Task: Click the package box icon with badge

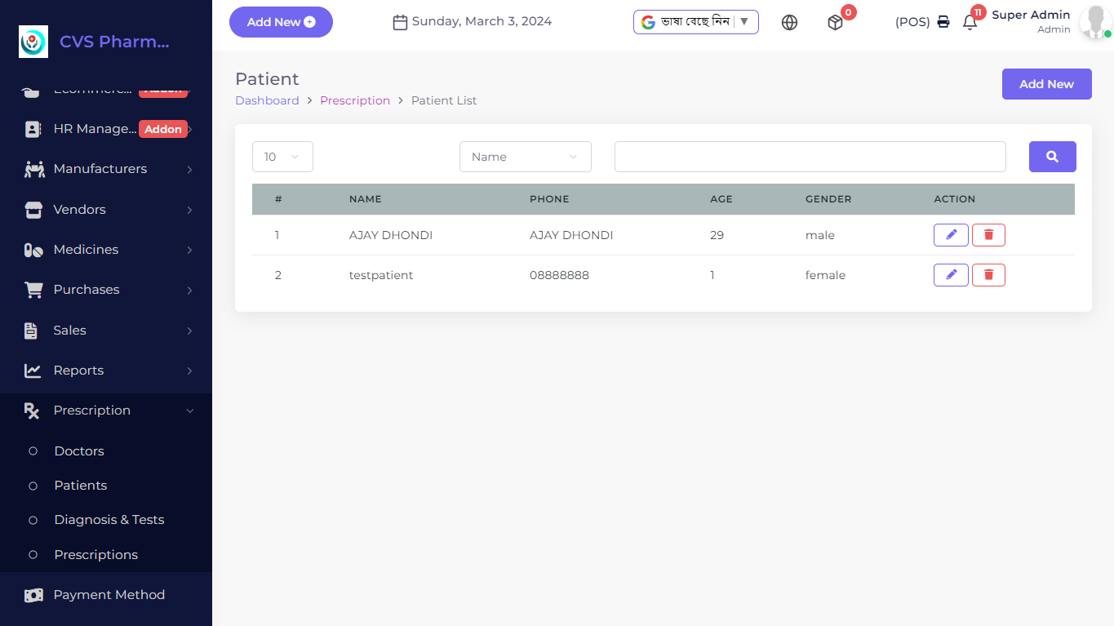Action: click(x=835, y=23)
